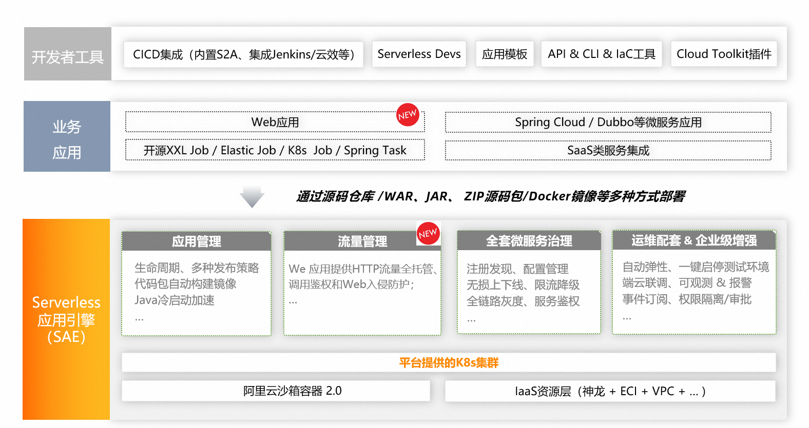Click the gray downward deployment arrow
This screenshot has height=428, width=809.
tap(252, 197)
